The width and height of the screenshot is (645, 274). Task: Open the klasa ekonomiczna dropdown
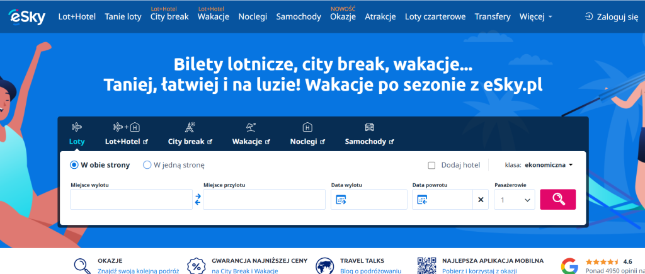pos(539,165)
